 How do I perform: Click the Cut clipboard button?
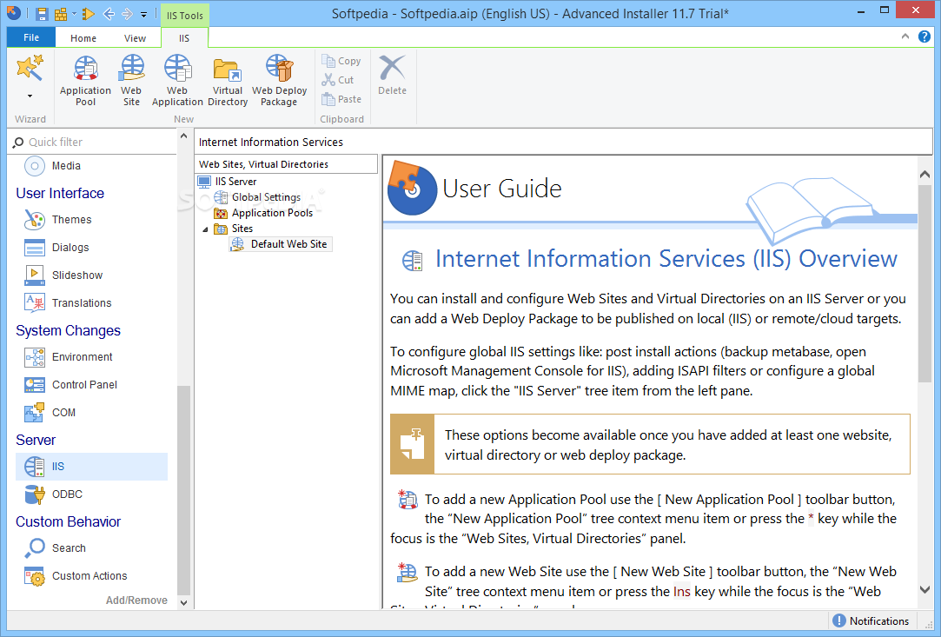coord(338,80)
